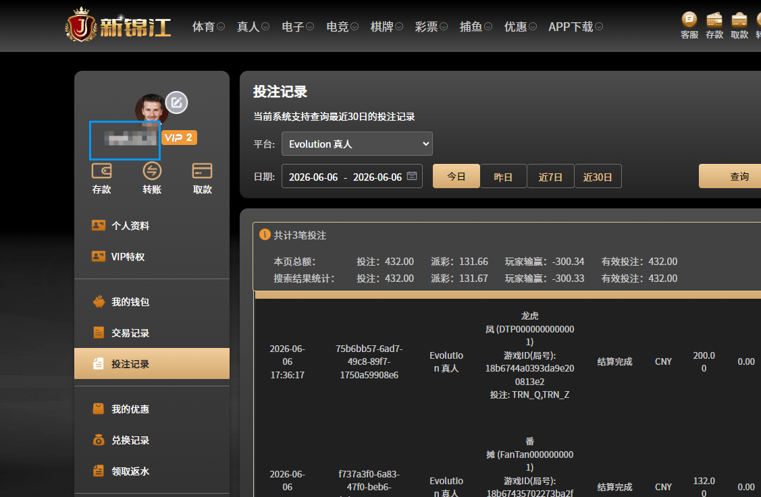Click the VIP特权 card icon
The height and width of the screenshot is (497, 761).
pyautogui.click(x=99, y=256)
